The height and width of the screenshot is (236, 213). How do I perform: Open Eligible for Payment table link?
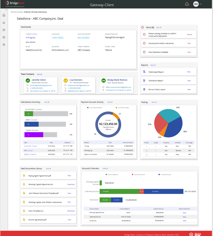point(30,154)
